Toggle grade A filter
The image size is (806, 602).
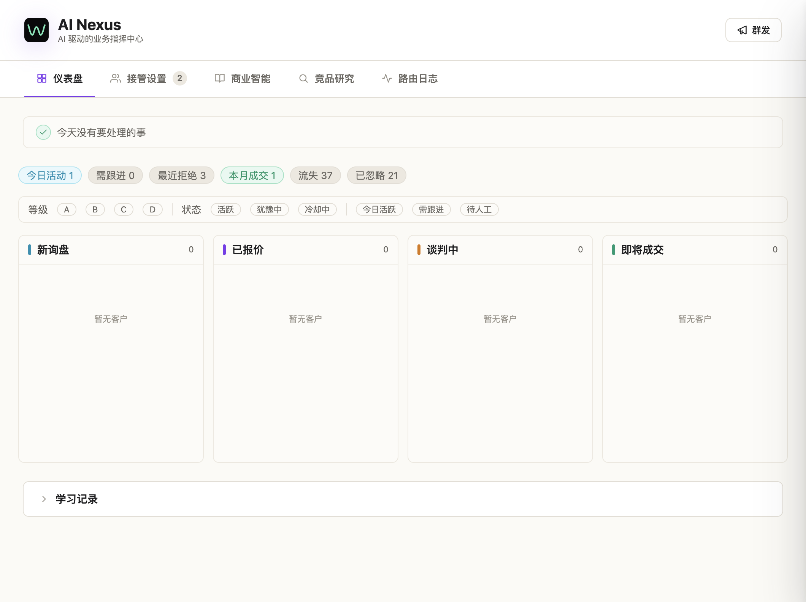67,209
